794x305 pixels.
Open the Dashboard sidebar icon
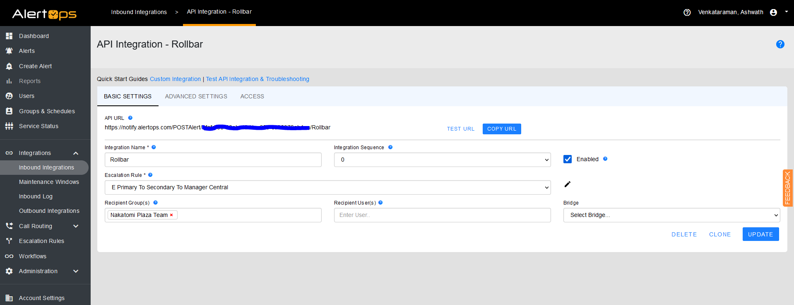(9, 36)
